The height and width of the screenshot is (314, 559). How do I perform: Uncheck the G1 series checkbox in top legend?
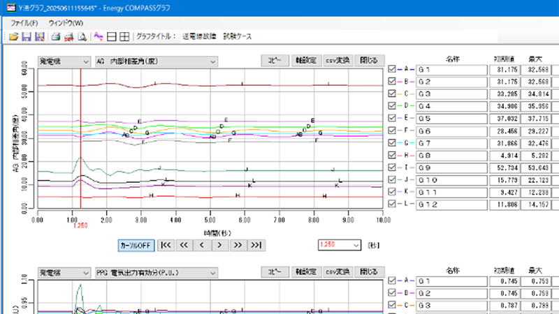click(x=391, y=69)
